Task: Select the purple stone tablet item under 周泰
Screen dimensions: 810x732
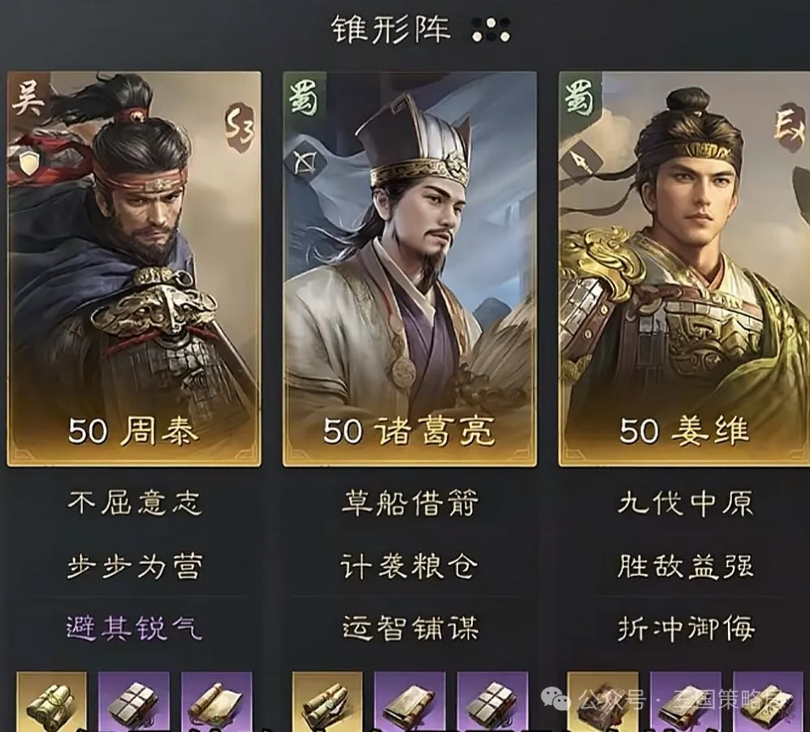Action: pos(133,701)
